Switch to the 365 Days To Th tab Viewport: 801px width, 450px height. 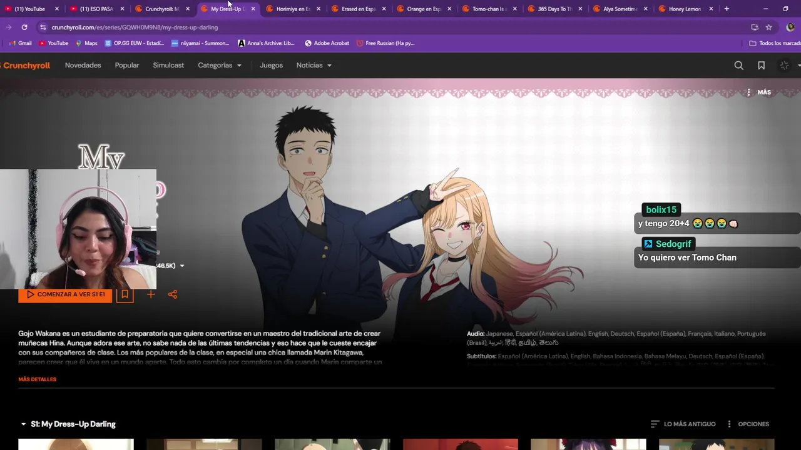point(554,9)
